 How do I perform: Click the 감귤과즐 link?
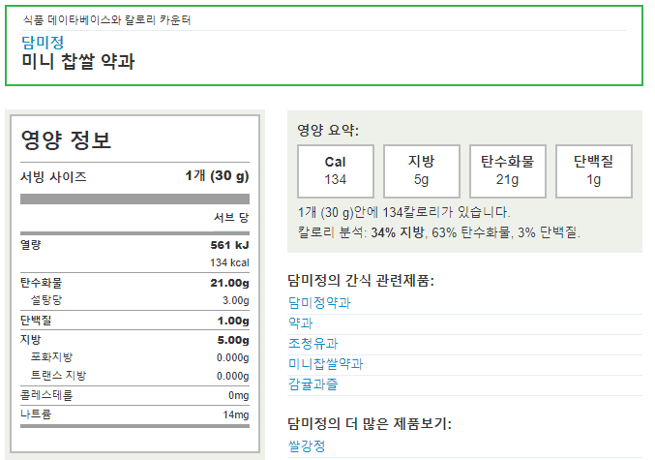[x=313, y=383]
